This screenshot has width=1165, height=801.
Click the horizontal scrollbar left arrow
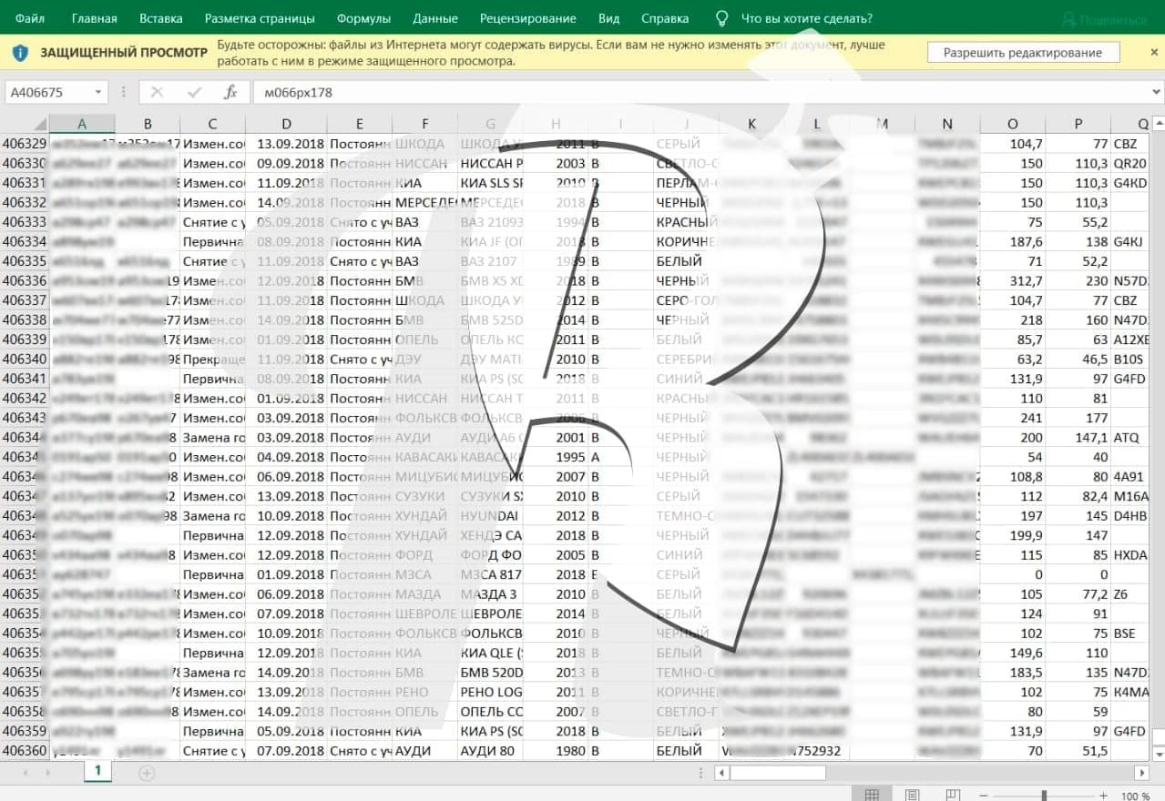point(721,773)
